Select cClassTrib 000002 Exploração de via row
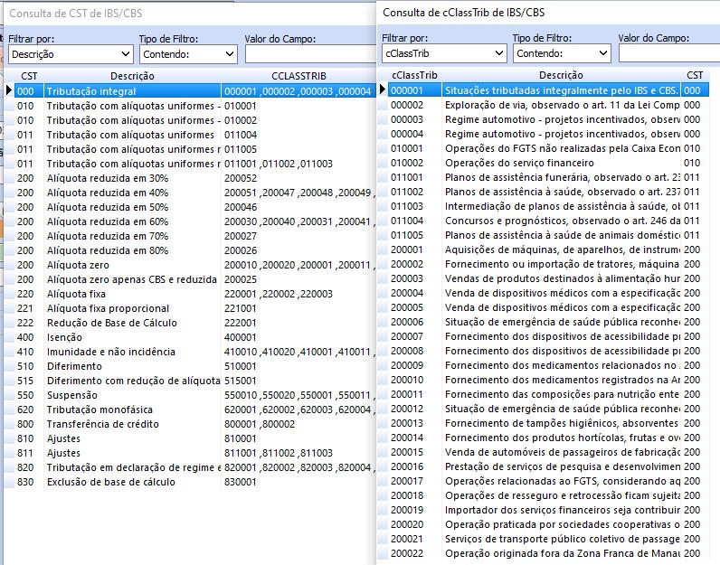 [561, 105]
